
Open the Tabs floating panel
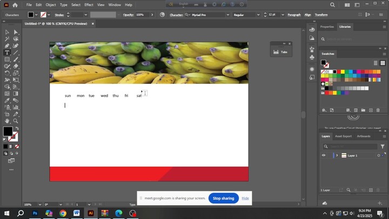pos(281,52)
